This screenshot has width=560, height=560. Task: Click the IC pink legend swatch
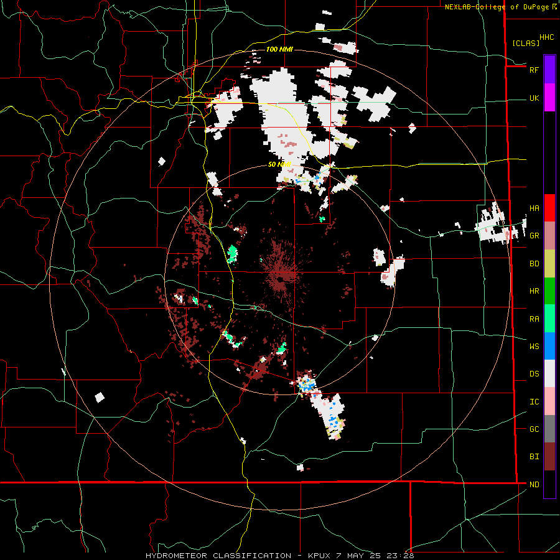click(549, 401)
